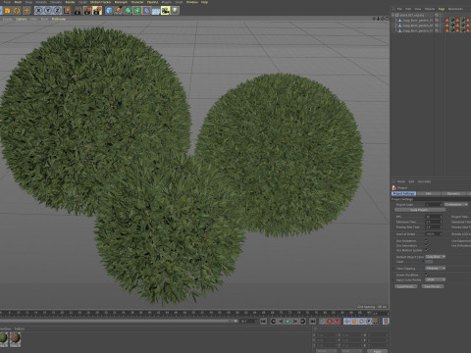The height and width of the screenshot is (353, 471).
Task: Click the timeline range slider bar
Action: 118,321
